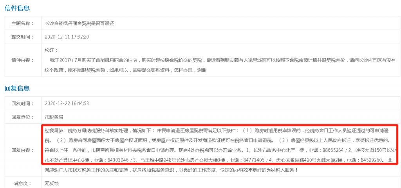Click the reply time 2020-12-22 16:44:53
This screenshot has height=188, width=401.
67,104
